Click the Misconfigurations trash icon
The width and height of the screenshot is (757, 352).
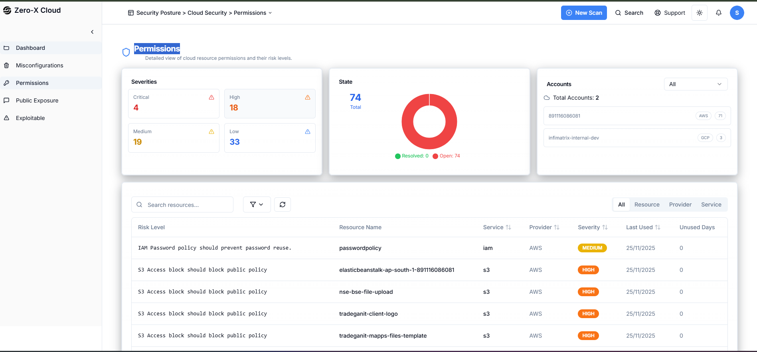(x=6, y=65)
